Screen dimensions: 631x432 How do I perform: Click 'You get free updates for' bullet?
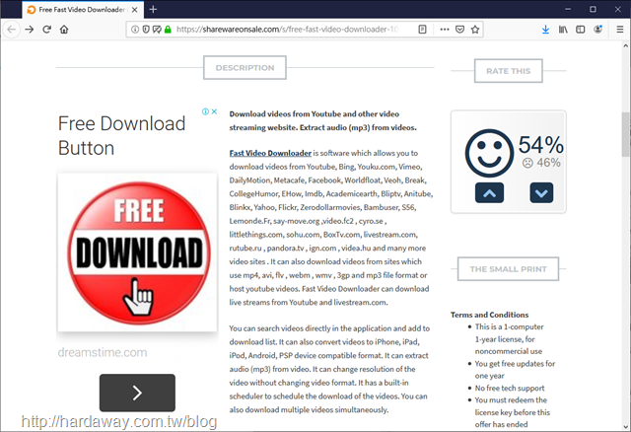515,364
